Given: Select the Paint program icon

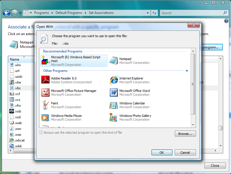Looking at the screenshot, I should pyautogui.click(x=45, y=105).
